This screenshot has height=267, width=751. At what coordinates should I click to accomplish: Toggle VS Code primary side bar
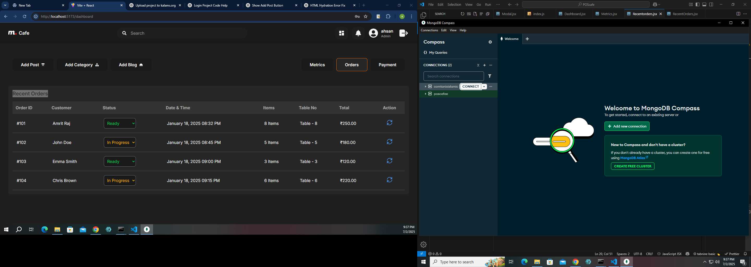pyautogui.click(x=698, y=5)
